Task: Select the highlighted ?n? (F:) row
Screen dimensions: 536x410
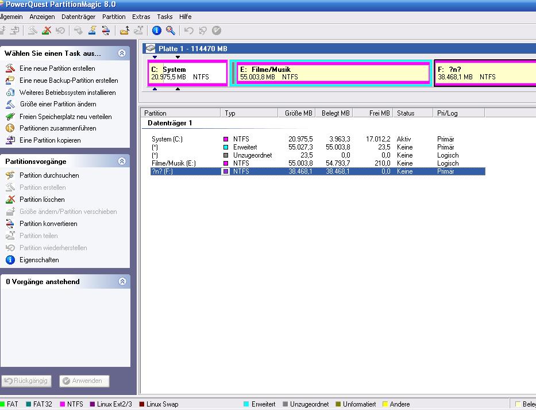Action: [x=318, y=171]
